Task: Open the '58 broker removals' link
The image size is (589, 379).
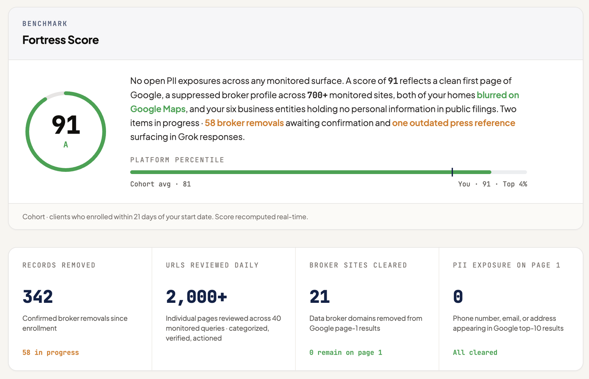Action: pyautogui.click(x=244, y=123)
